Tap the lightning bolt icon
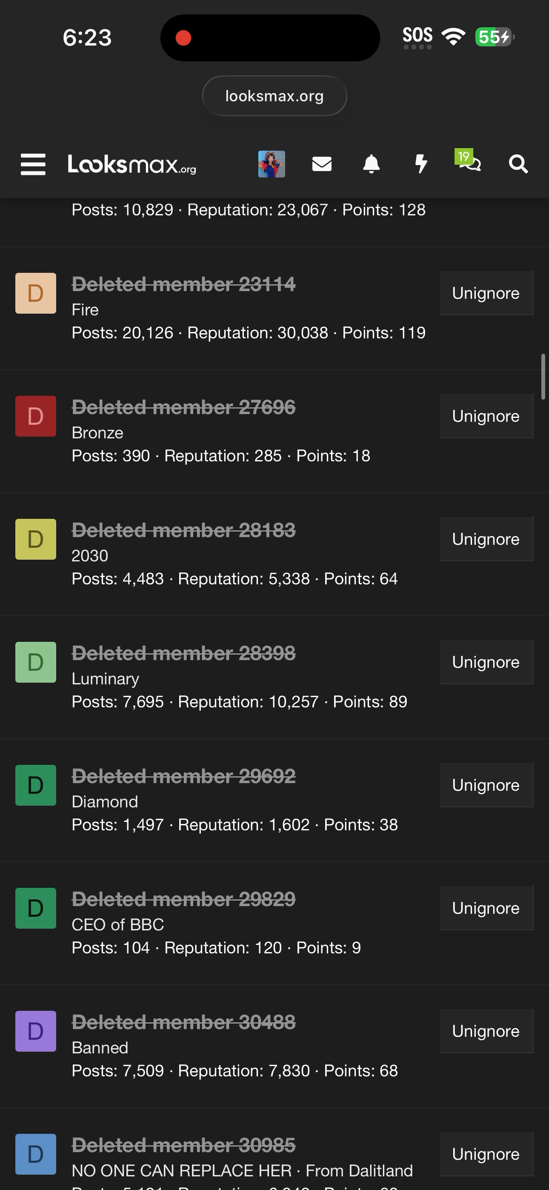The image size is (549, 1190). click(421, 164)
